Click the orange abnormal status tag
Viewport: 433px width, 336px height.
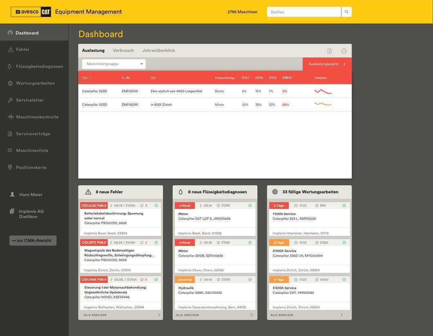[x=185, y=280]
